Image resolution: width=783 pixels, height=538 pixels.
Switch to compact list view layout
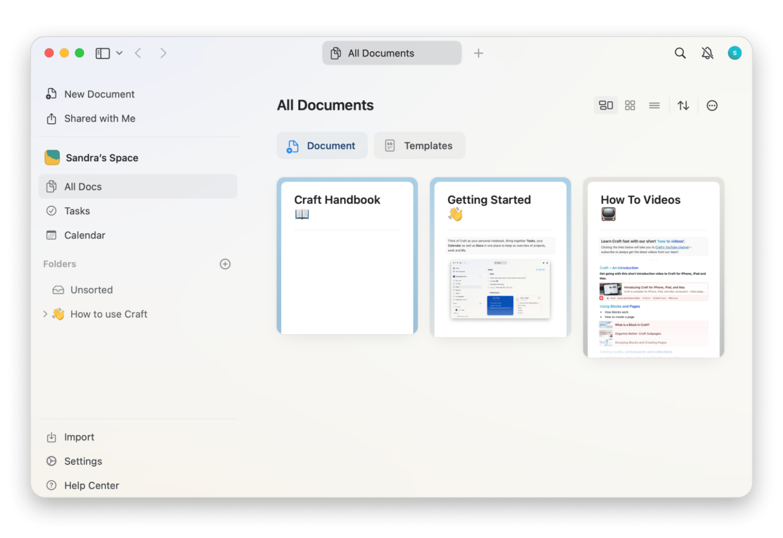(x=654, y=105)
